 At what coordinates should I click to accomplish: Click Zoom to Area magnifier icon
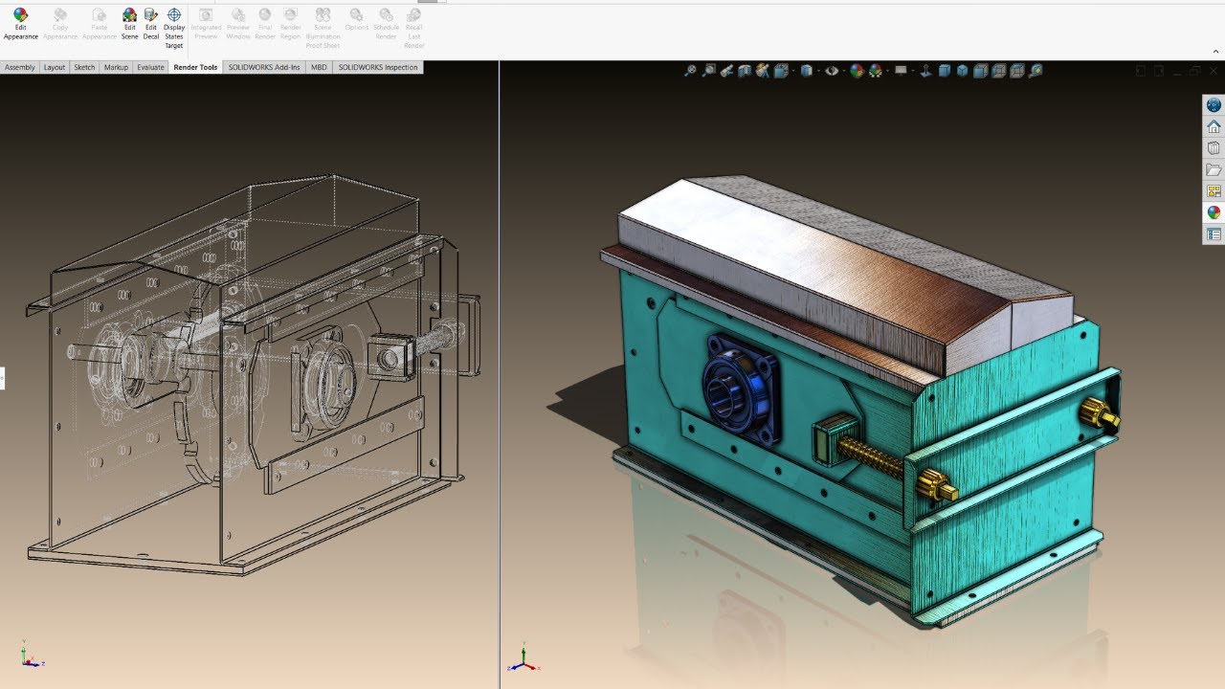[x=709, y=71]
